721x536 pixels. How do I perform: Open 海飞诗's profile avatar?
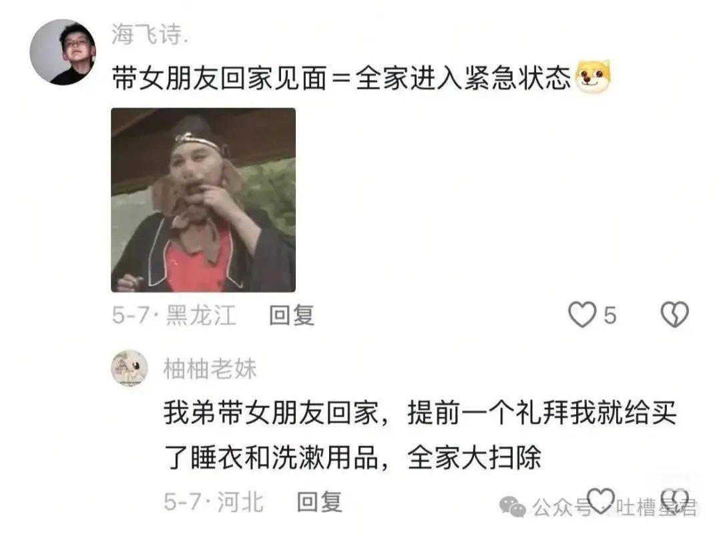[x=63, y=52]
